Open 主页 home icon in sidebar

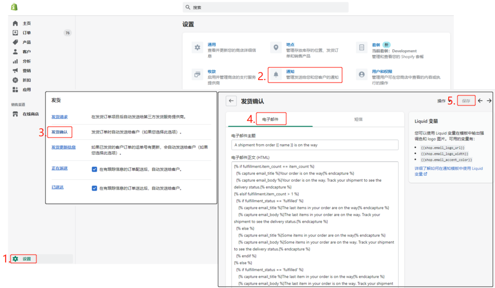coord(15,23)
